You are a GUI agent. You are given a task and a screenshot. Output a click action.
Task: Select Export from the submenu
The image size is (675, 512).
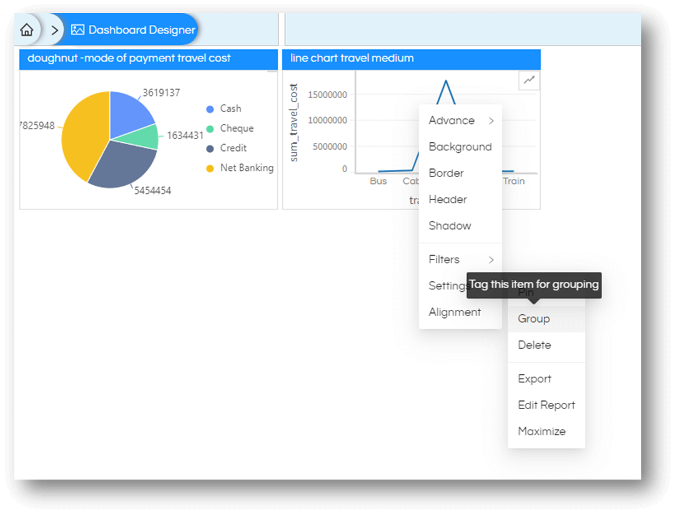click(546, 379)
